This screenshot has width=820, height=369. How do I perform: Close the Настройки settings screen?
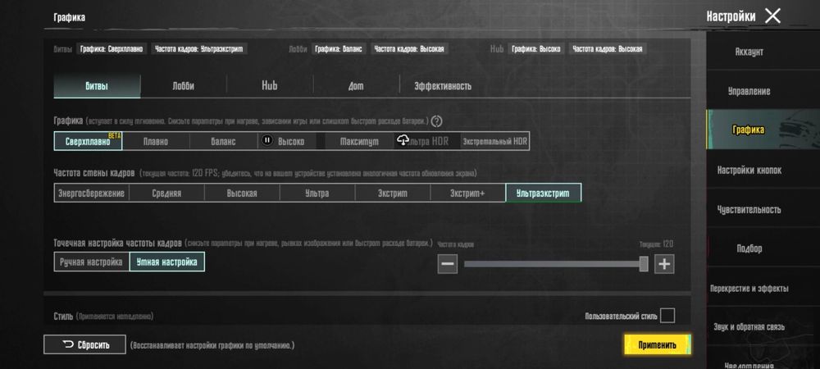click(x=772, y=16)
